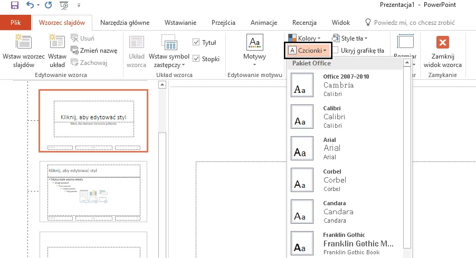Click Zamknij widok wzorca red icon
Image resolution: width=476 pixels, height=258 pixels.
(443, 43)
